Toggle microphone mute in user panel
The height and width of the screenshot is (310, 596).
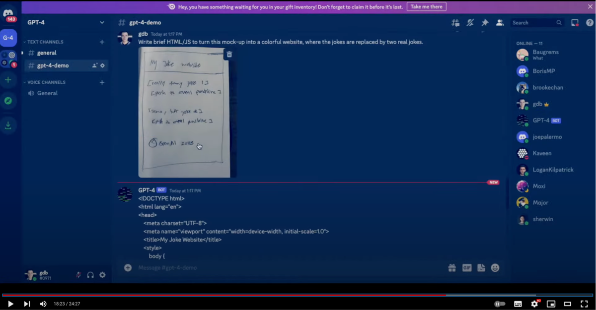point(78,275)
